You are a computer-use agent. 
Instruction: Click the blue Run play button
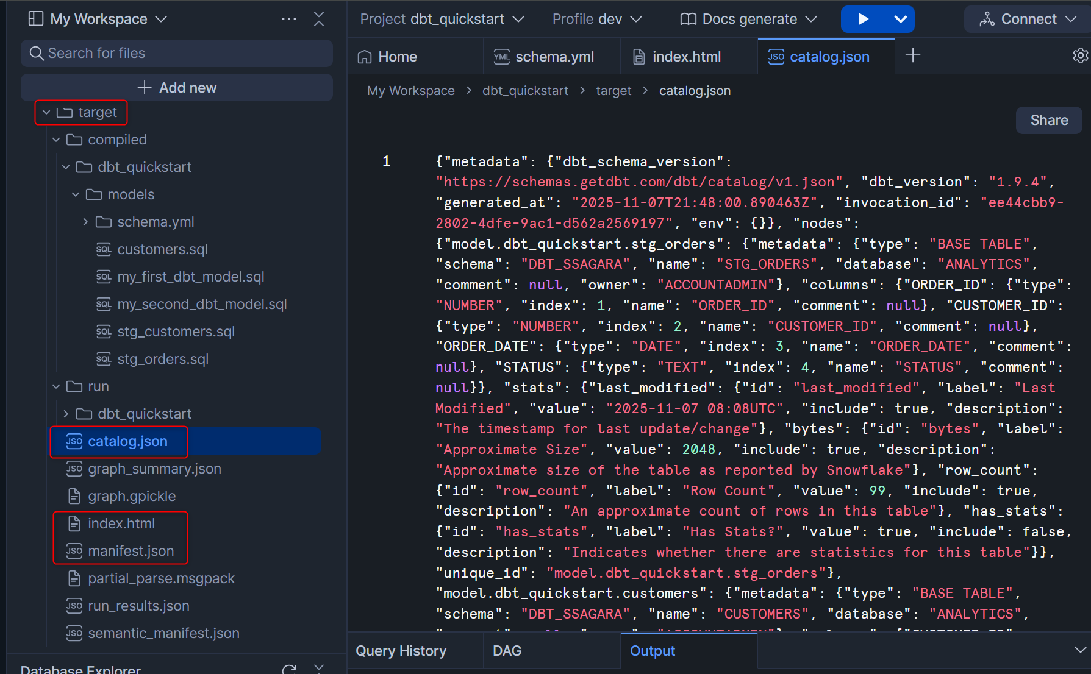863,19
